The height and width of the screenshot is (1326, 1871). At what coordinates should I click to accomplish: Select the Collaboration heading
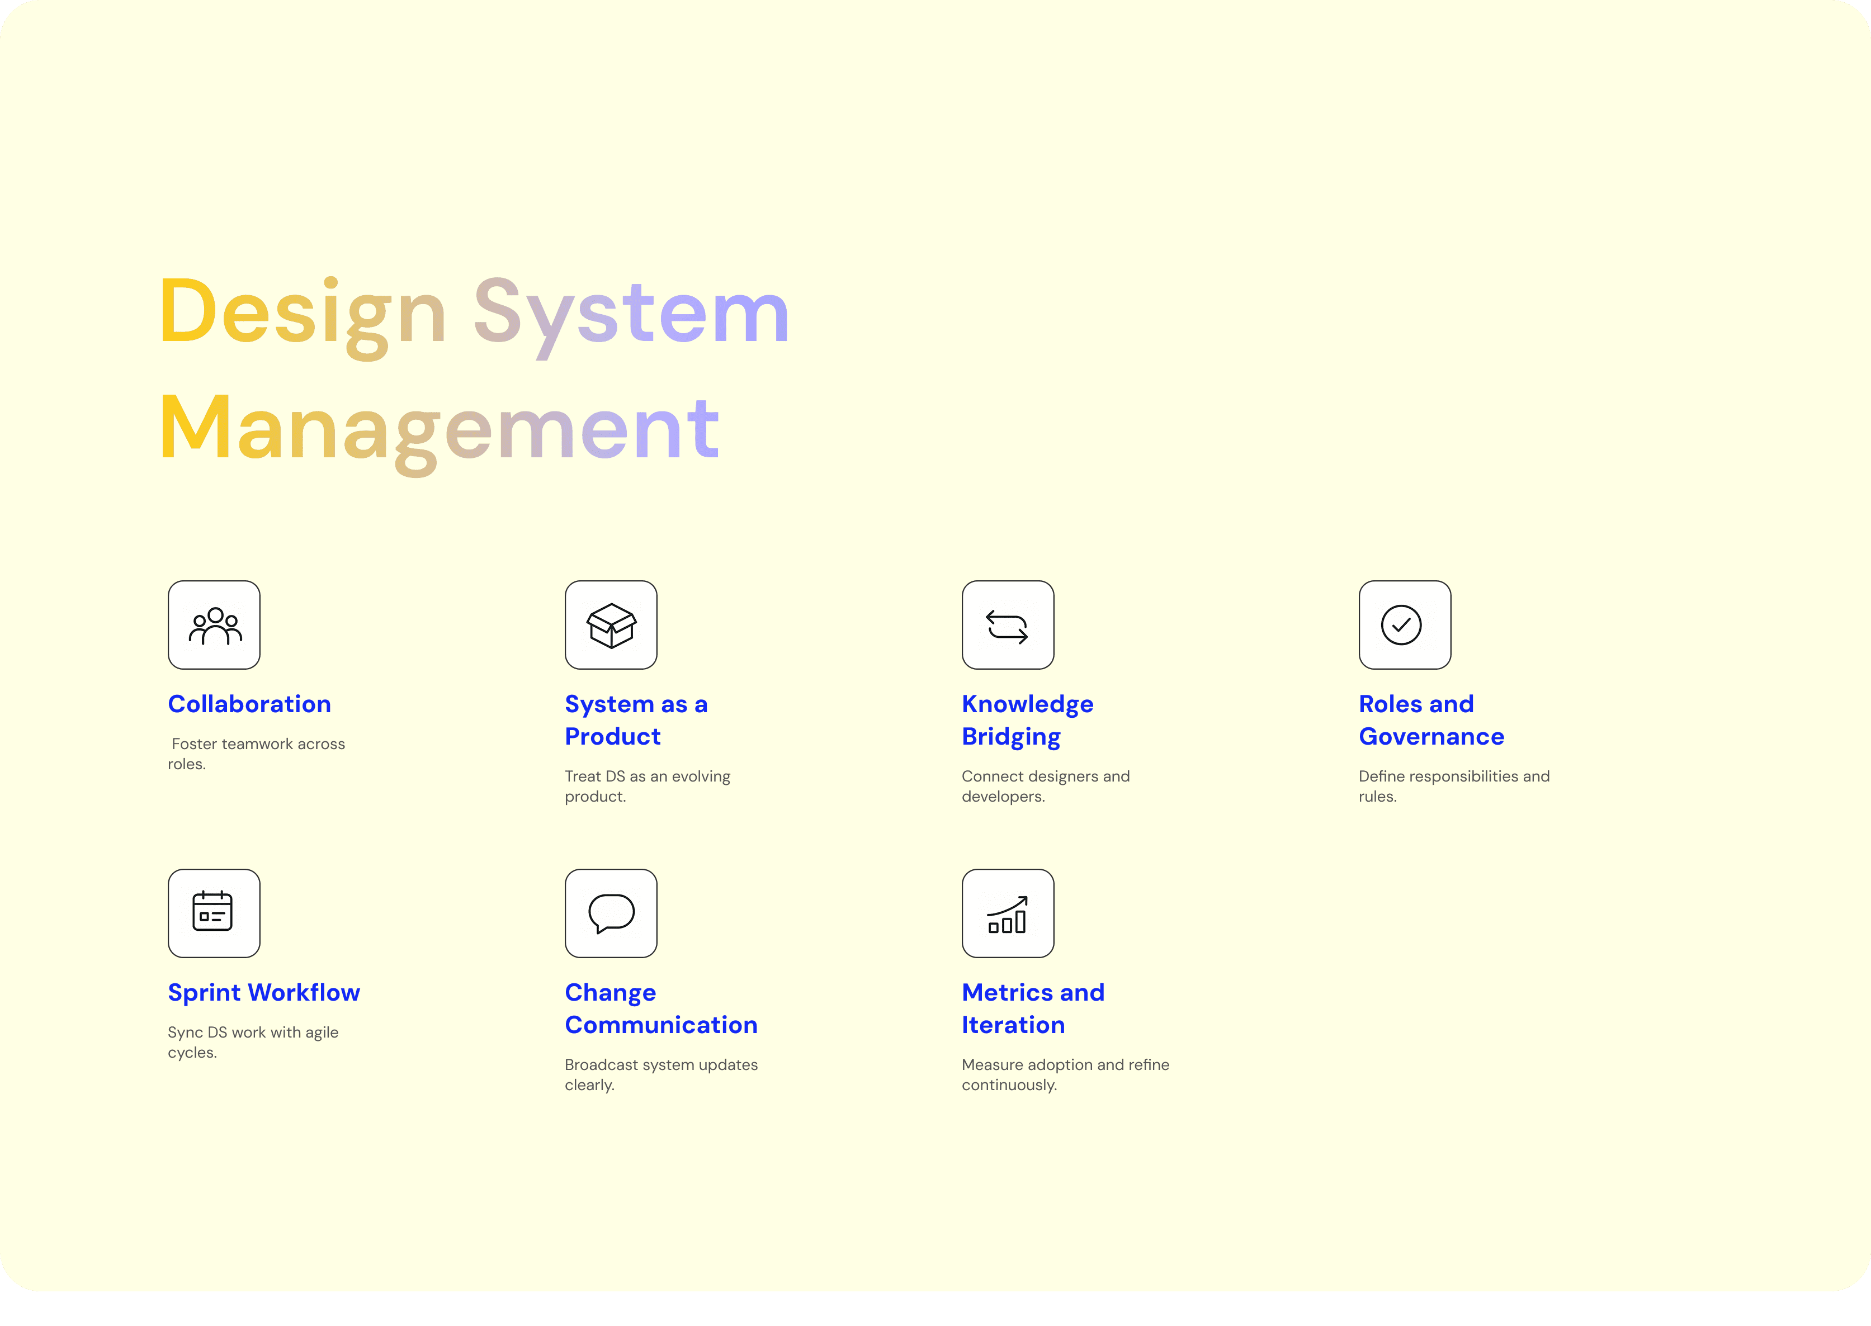pyautogui.click(x=249, y=704)
